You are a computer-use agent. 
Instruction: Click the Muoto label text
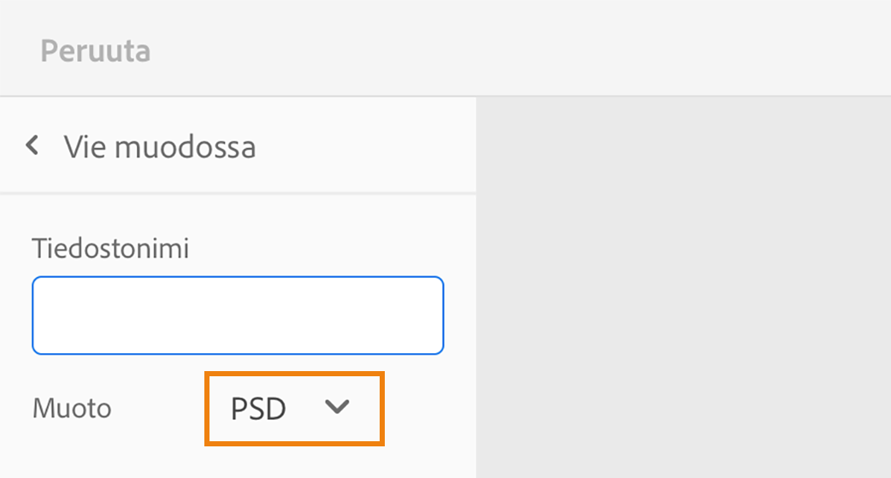point(72,409)
